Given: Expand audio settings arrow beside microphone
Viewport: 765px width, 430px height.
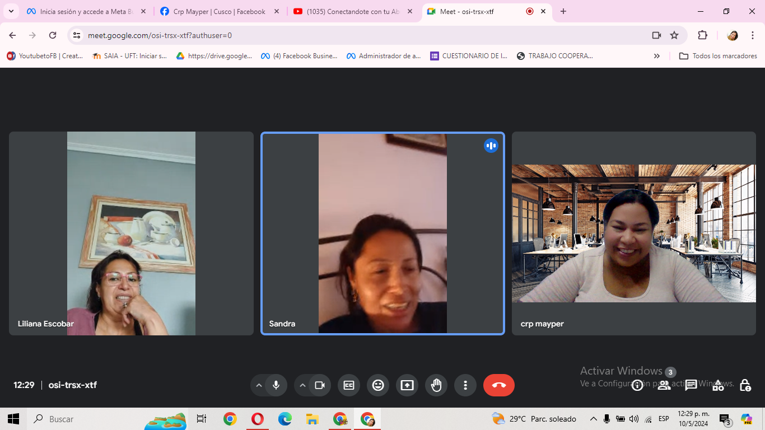Looking at the screenshot, I should [259, 385].
